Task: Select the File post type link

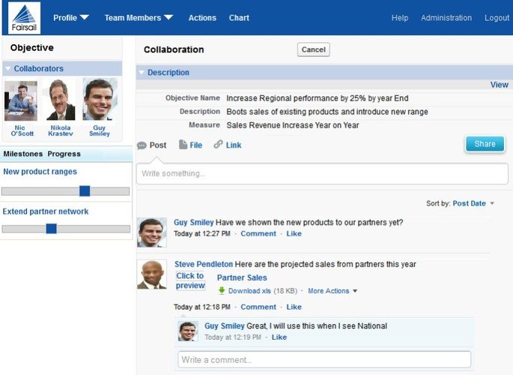Action: 195,145
